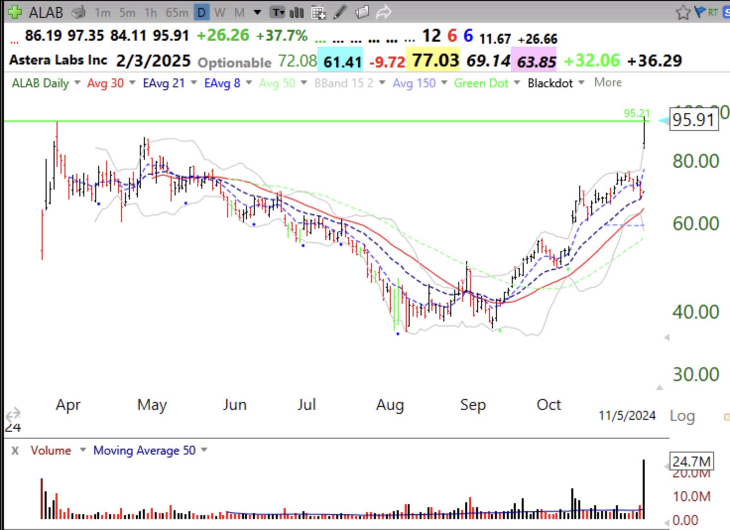Click the blue S button at top right

(x=727, y=12)
